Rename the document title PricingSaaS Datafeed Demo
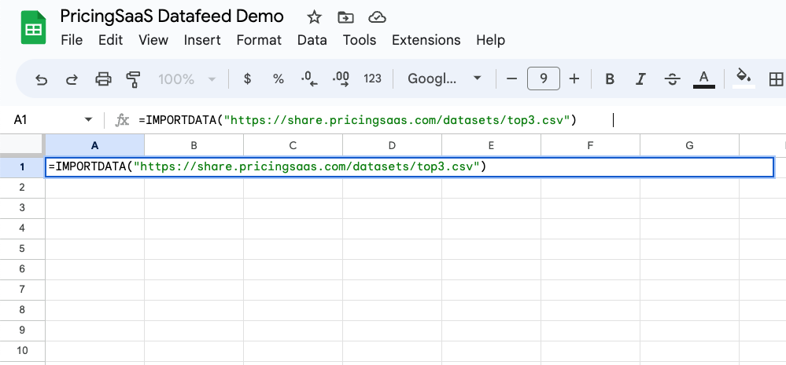 tap(172, 16)
